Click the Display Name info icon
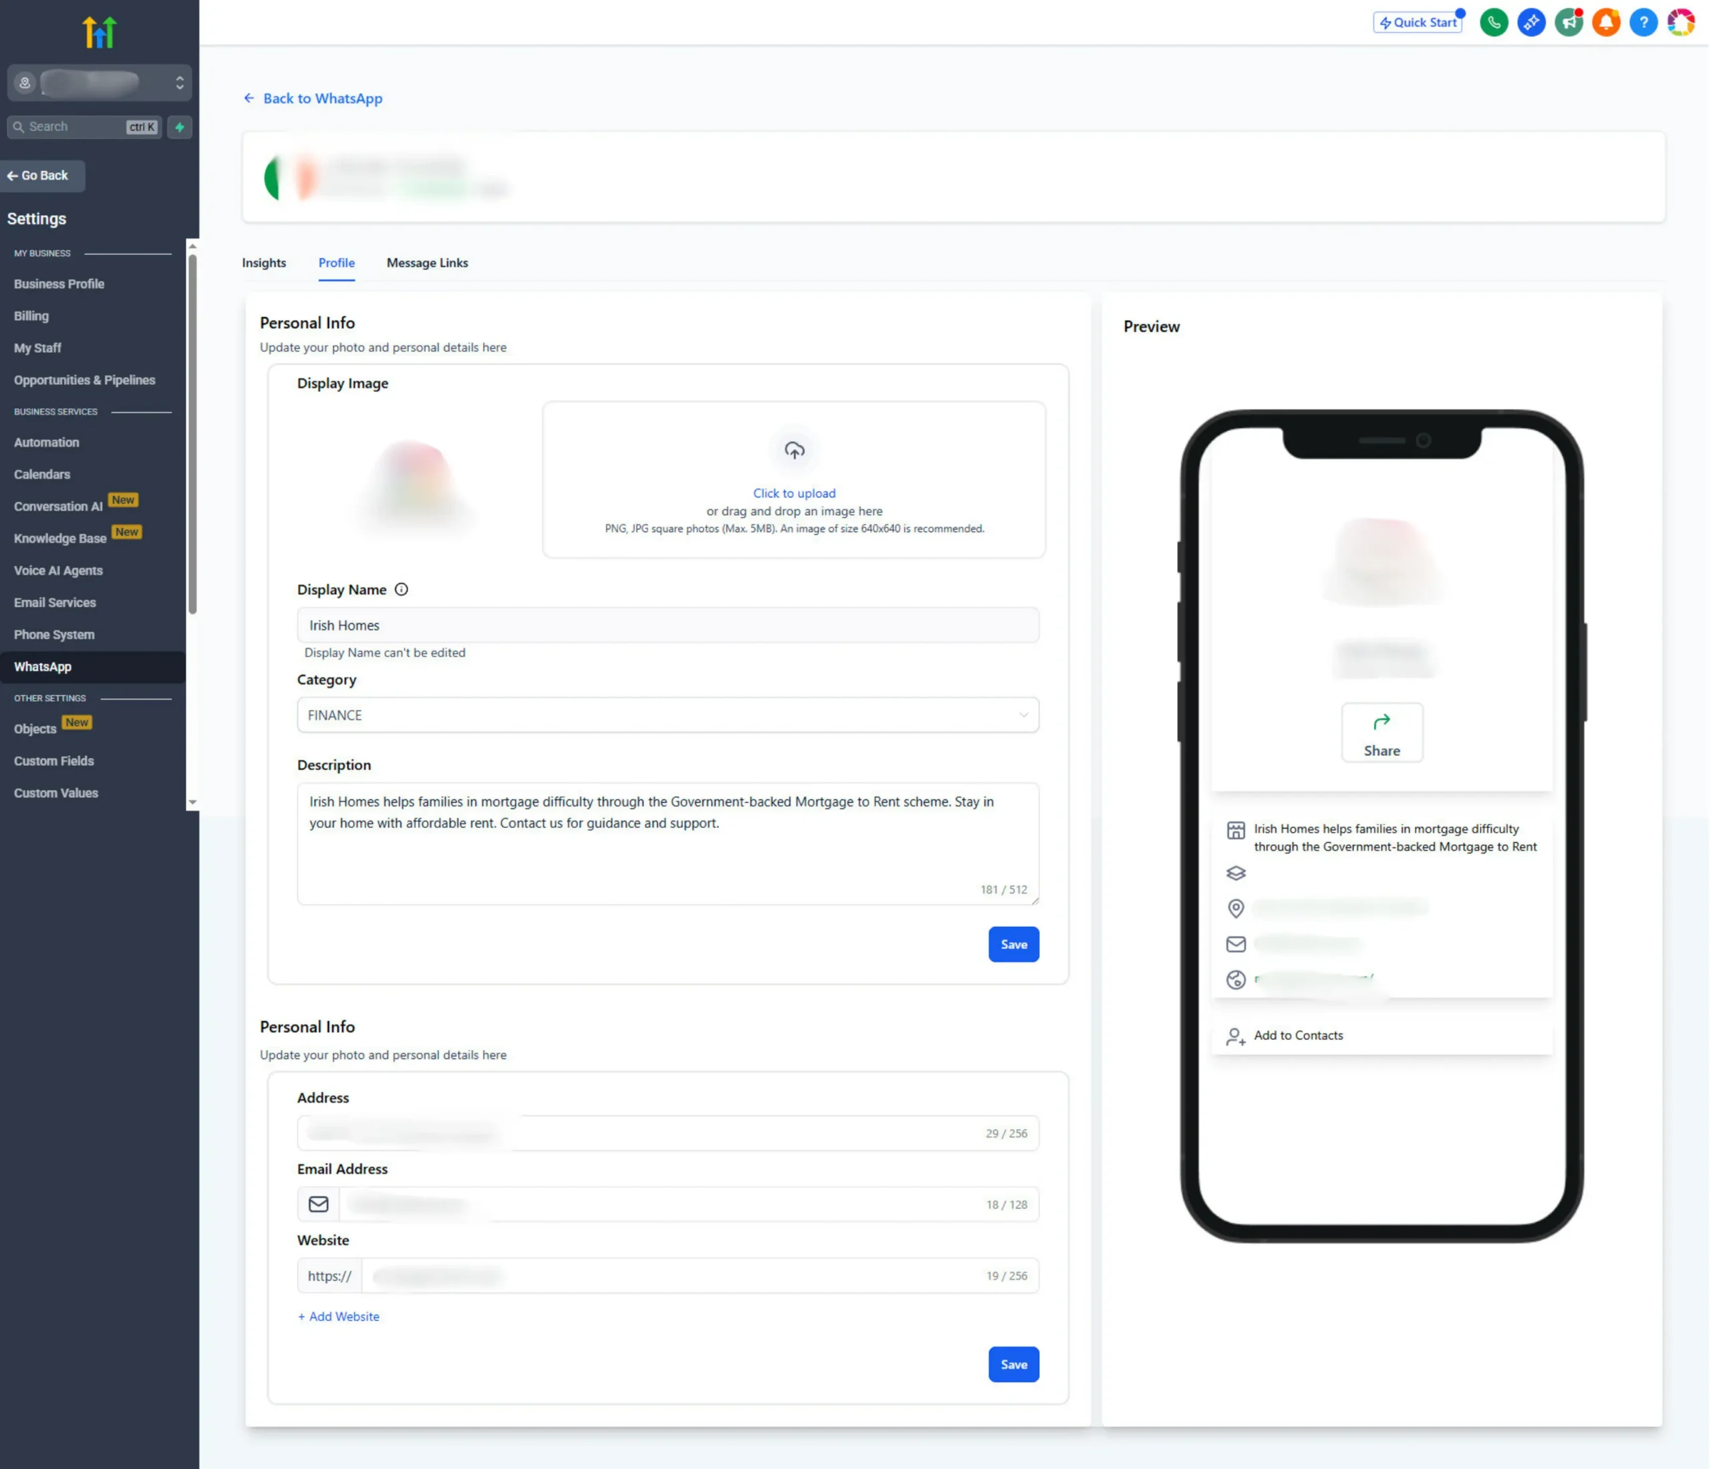Image resolution: width=1711 pixels, height=1469 pixels. (x=401, y=589)
